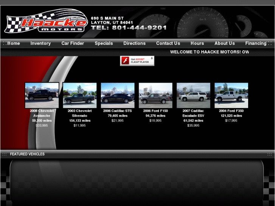View the 2006 Ford F150 thumbnail
275x206 pixels.
(x=155, y=95)
